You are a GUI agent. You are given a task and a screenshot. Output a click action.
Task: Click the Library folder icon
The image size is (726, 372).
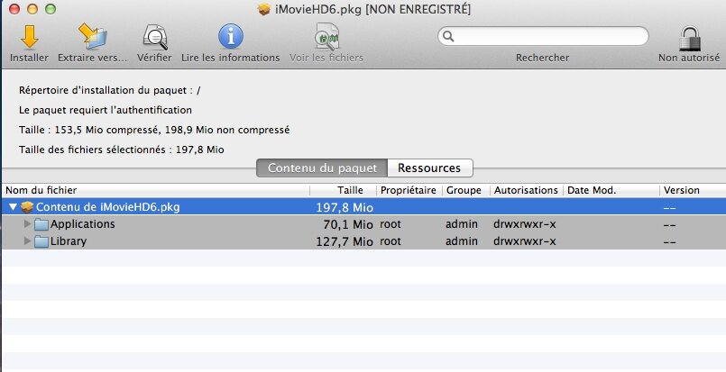point(41,241)
